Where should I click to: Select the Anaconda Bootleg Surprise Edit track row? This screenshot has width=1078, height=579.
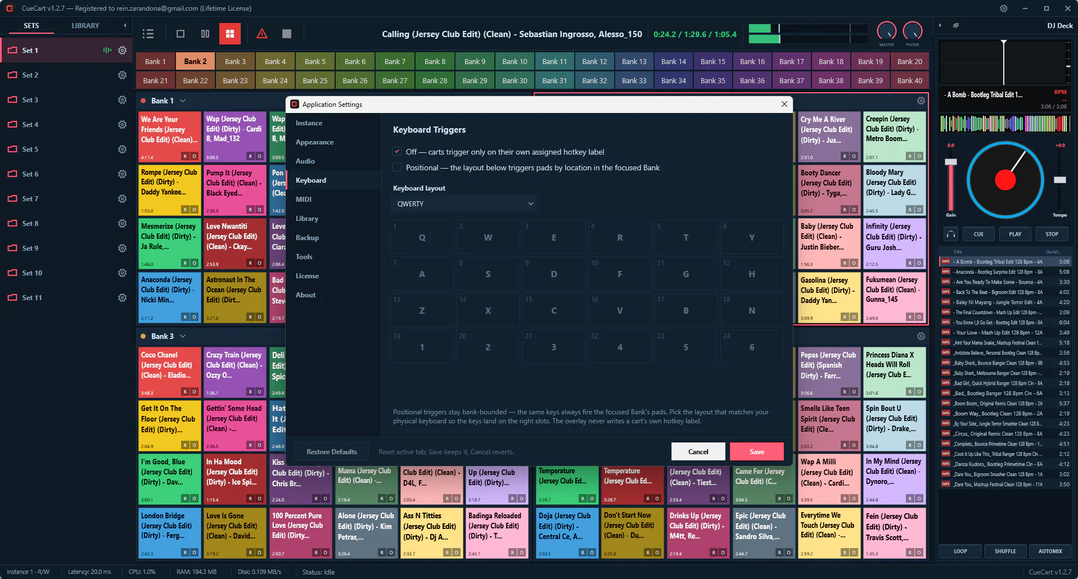click(1005, 272)
